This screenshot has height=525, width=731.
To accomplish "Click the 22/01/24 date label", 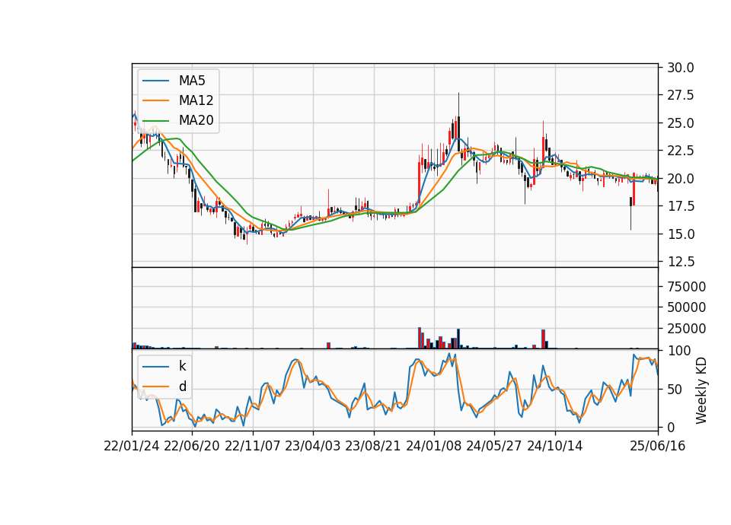I will click(132, 446).
